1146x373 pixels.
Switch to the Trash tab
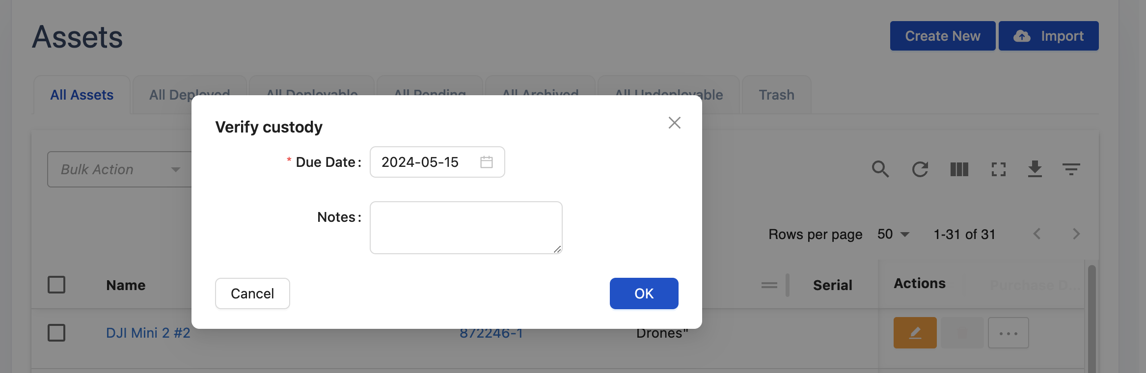pyautogui.click(x=776, y=95)
